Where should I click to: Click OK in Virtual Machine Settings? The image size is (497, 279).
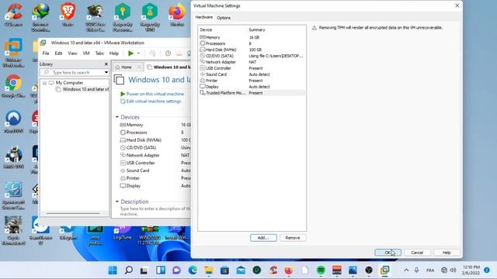(388, 253)
